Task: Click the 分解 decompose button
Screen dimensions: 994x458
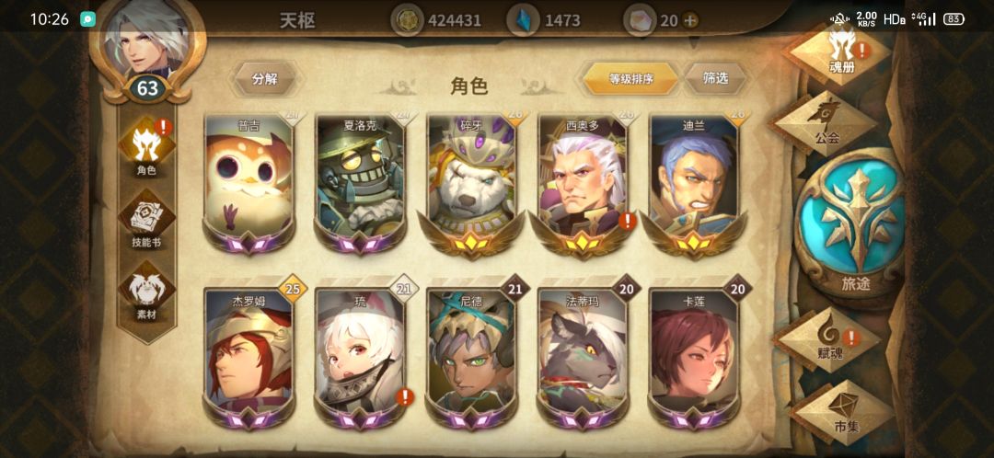Action: 265,79
